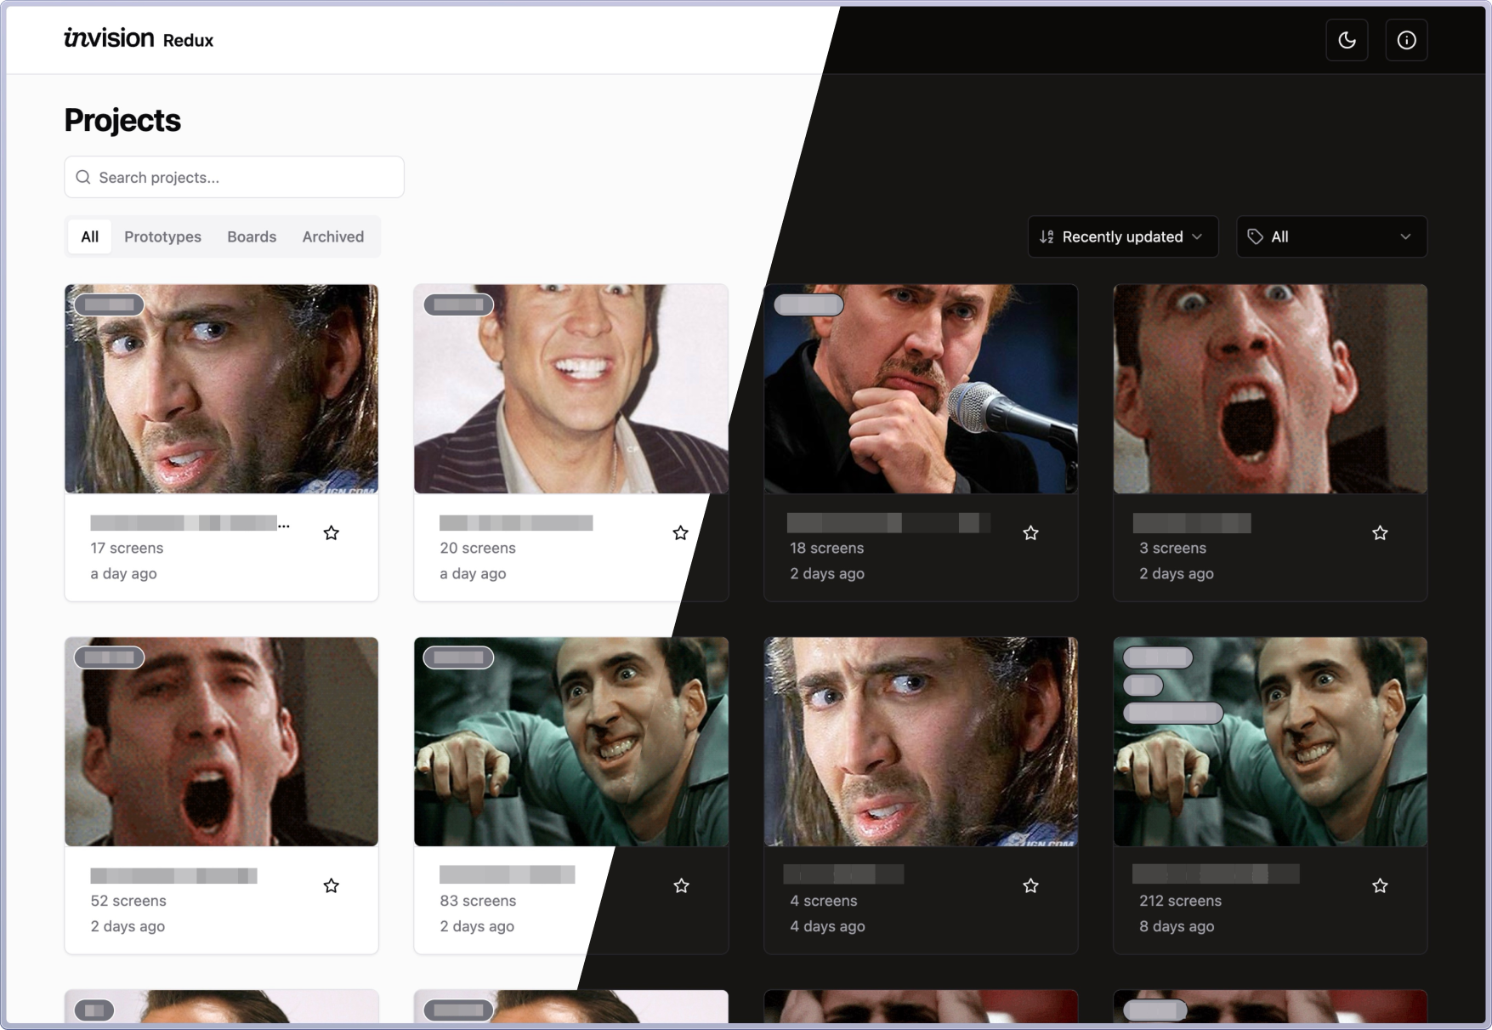Star the 3 screens project
The height and width of the screenshot is (1030, 1492).
pyautogui.click(x=1380, y=533)
